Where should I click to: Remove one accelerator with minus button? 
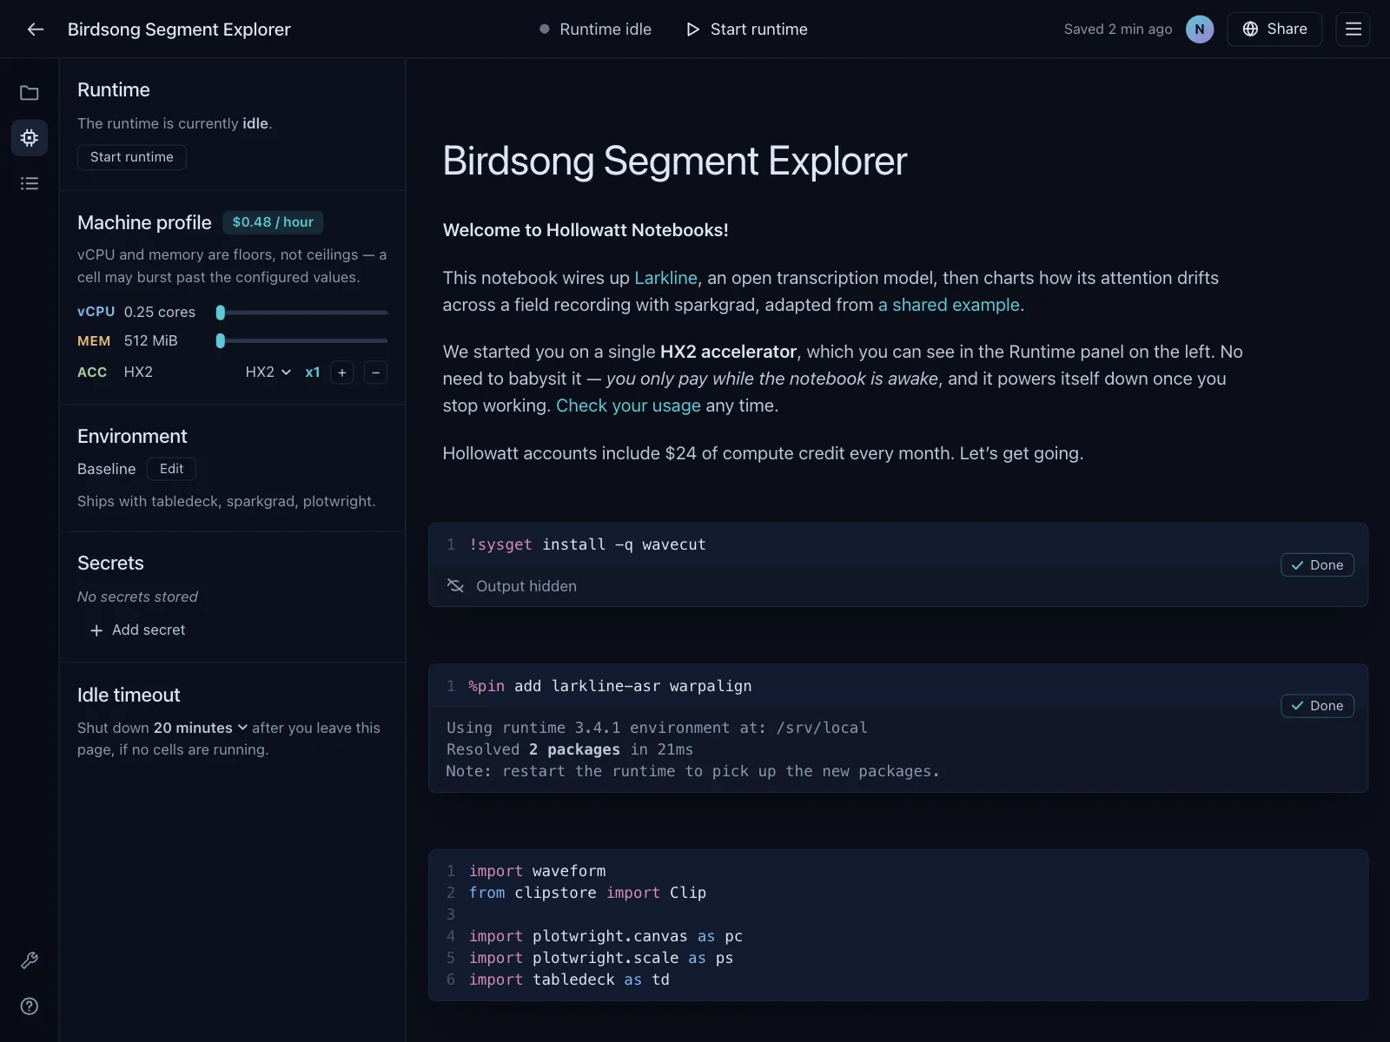point(375,373)
